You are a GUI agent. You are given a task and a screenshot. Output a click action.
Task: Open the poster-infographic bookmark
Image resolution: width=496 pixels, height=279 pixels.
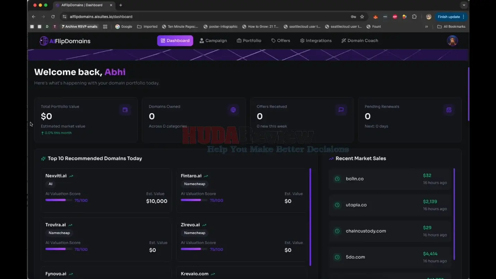[220, 27]
